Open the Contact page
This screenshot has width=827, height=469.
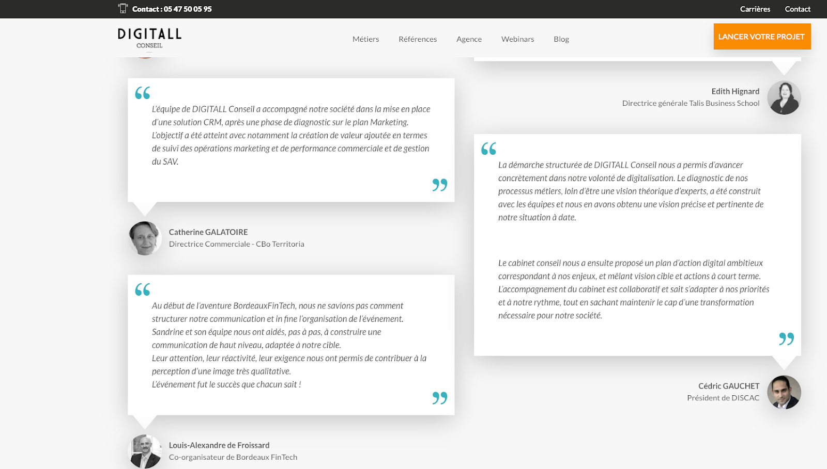click(x=797, y=9)
